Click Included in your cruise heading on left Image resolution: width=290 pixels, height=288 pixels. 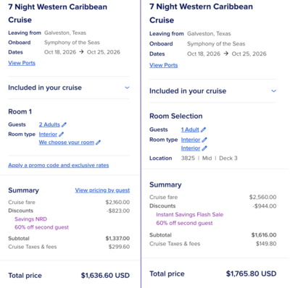coord(45,88)
